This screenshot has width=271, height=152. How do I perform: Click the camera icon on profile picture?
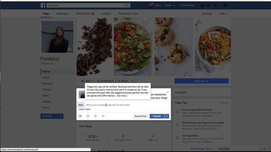tap(69, 49)
